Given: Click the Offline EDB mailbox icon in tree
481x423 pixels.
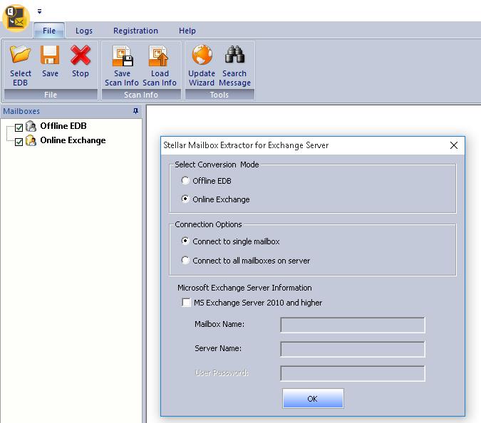Looking at the screenshot, I should [31, 126].
